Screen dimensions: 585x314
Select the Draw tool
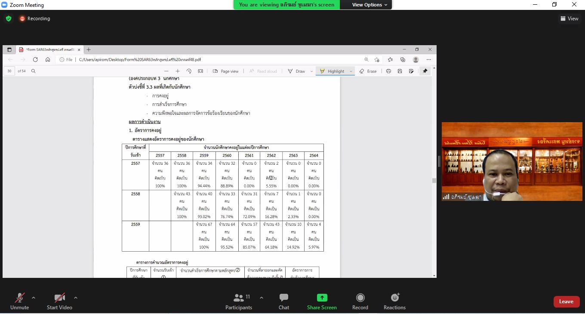[296, 71]
